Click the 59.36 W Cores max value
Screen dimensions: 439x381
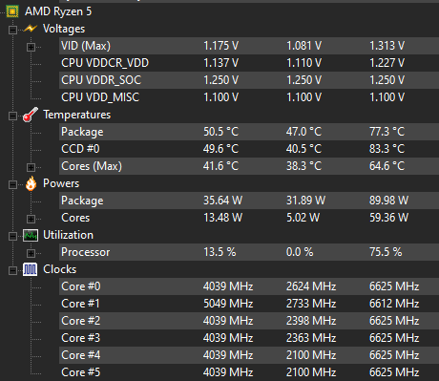tap(388, 218)
